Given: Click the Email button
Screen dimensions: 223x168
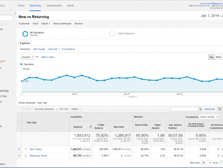Looking at the screenshot, I should [36, 23].
